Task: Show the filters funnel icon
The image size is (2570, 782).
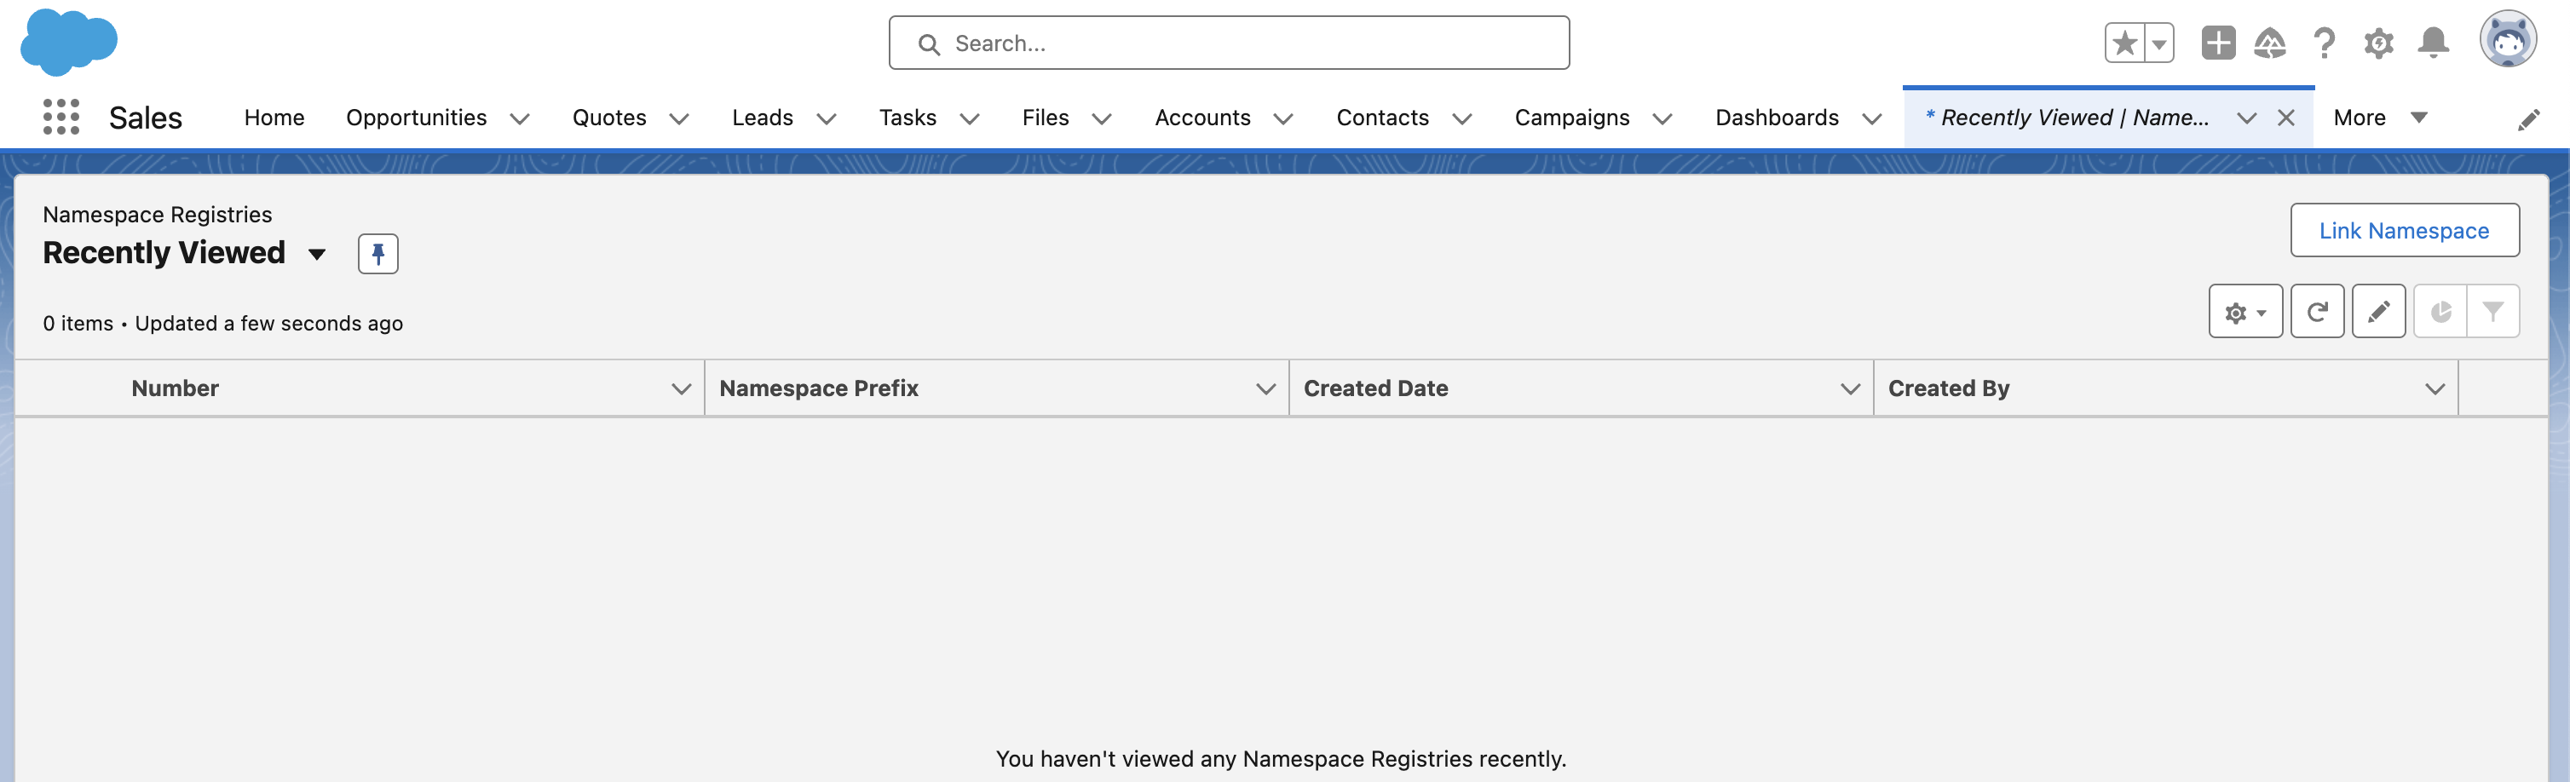Action: click(2493, 311)
